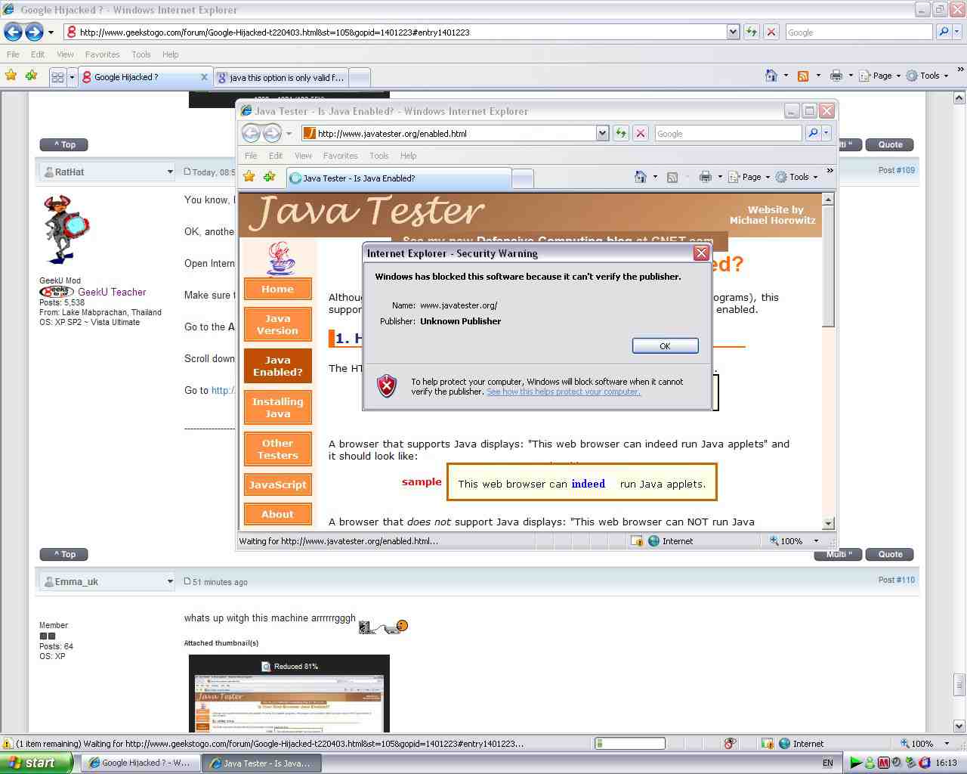Image resolution: width=967 pixels, height=774 pixels.
Task: Open Quick Tabs icon in outer window
Action: coord(57,77)
